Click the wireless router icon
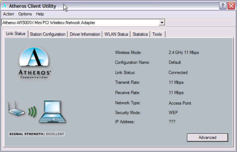Screen dimensions: 237x152 pyautogui.click(x=16, y=109)
